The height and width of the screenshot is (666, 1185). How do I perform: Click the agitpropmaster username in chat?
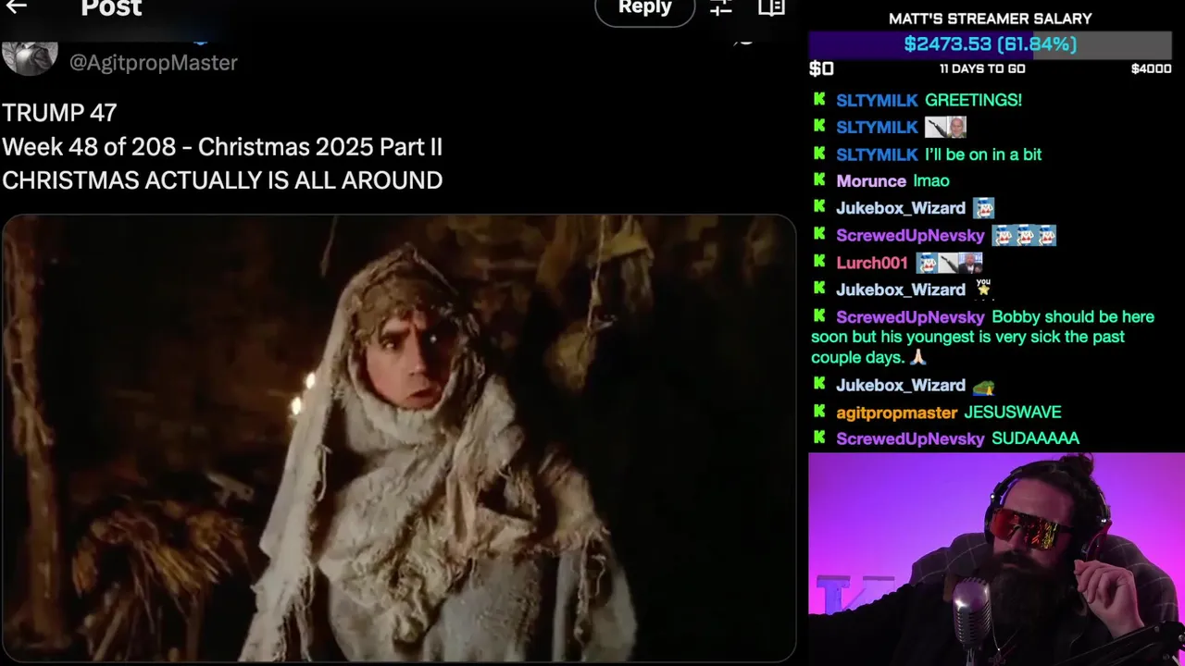coord(896,413)
